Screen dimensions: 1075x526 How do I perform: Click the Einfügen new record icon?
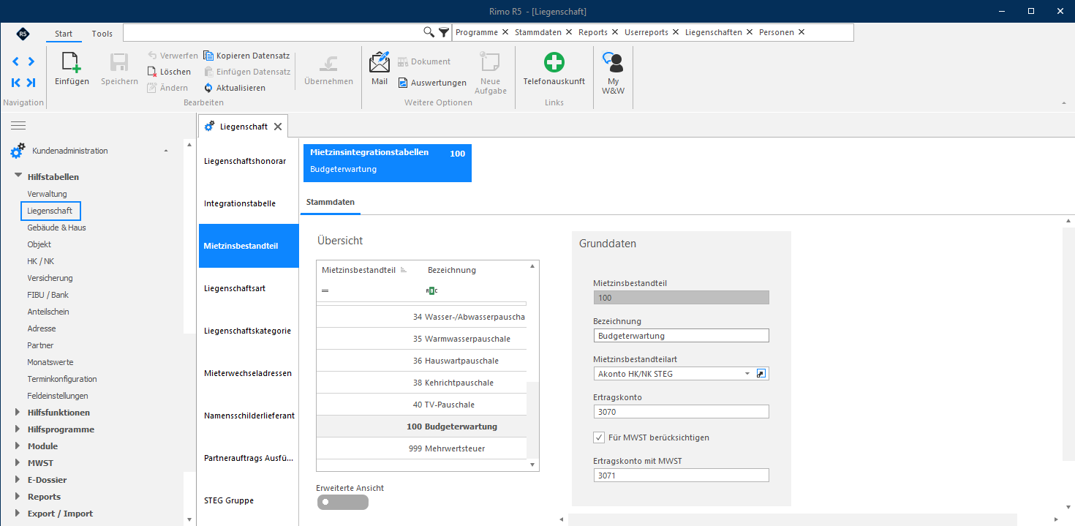tap(72, 62)
